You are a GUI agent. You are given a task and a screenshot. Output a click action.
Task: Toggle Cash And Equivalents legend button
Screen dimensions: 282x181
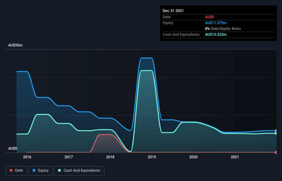tap(79, 171)
